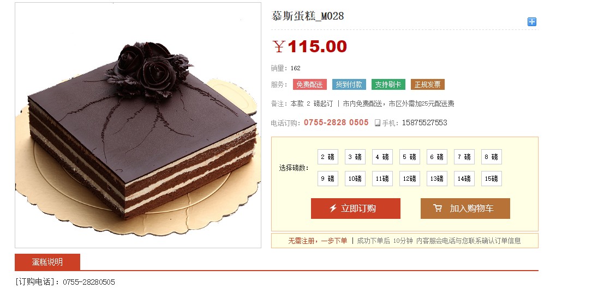Image resolution: width=598 pixels, height=294 pixels.
Task: Select the 3 磅 weight option
Action: point(355,157)
